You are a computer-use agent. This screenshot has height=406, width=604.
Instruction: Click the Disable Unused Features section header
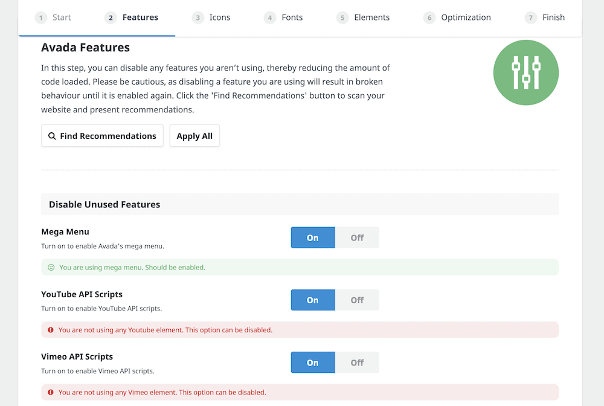click(104, 204)
